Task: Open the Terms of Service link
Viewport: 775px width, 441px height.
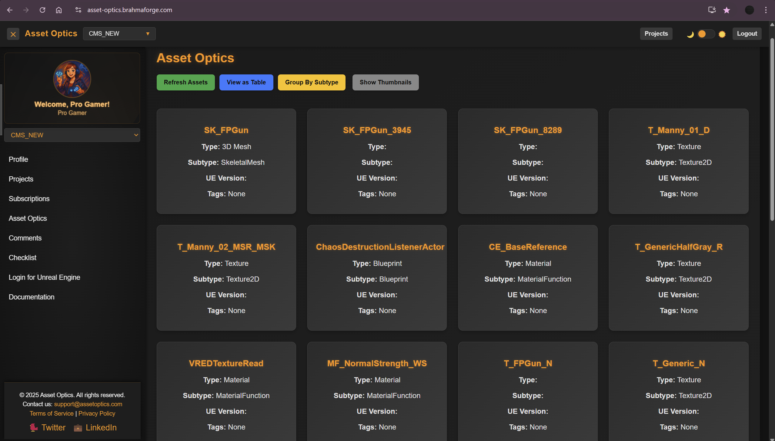Action: point(51,413)
